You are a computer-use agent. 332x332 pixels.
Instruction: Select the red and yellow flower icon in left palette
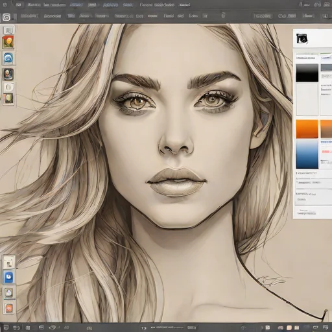pos(8,42)
